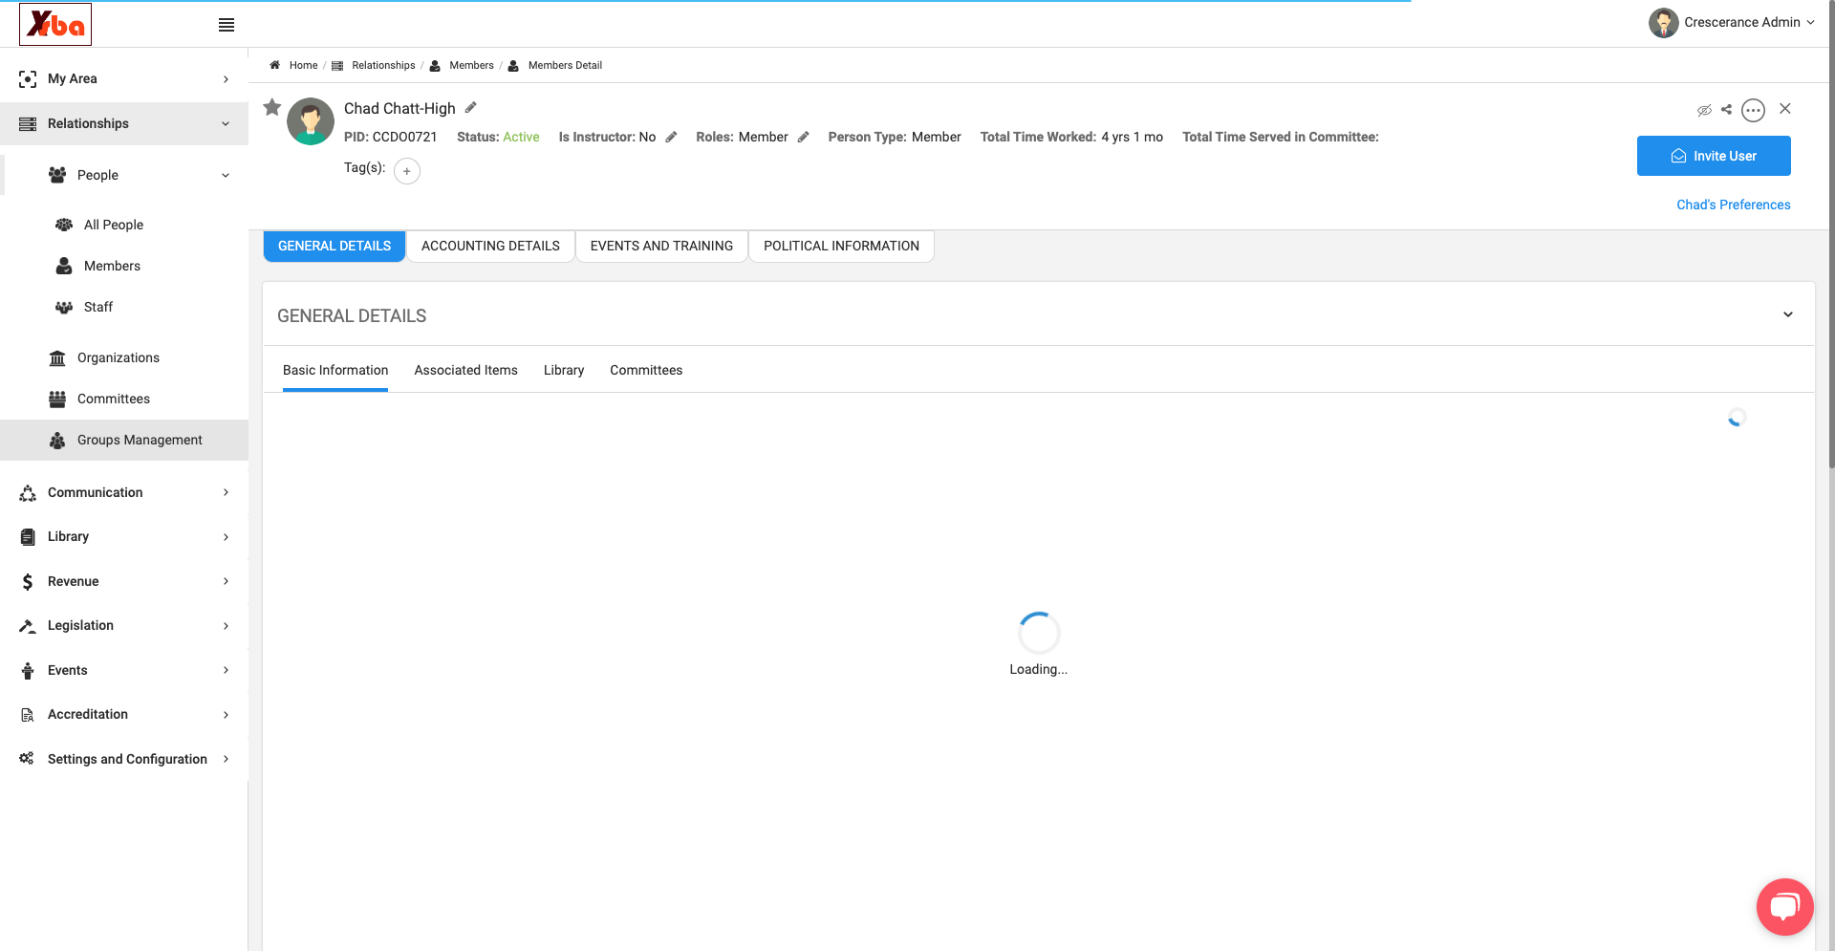Collapse the Relationships menu
Screen dimensions: 1835x951
click(124, 123)
